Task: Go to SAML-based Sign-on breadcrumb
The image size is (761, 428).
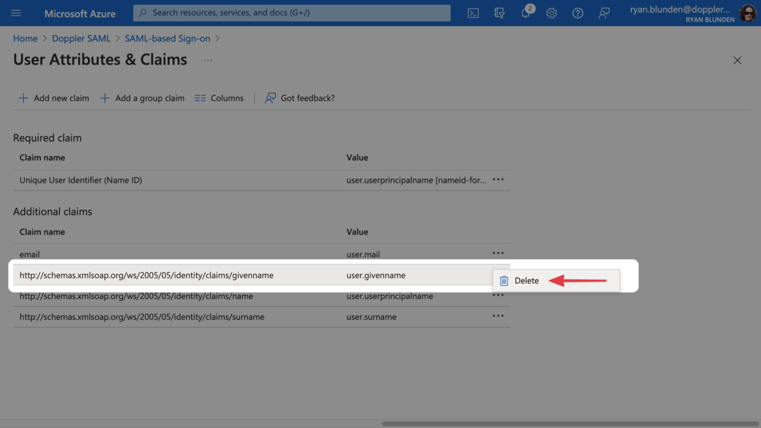Action: point(168,38)
